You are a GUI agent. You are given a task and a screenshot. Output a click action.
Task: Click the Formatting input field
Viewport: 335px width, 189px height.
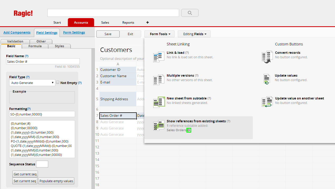click(x=42, y=114)
